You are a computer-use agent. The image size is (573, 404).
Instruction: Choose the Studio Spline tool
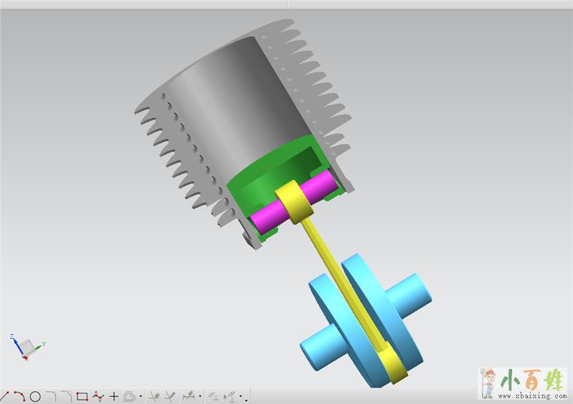point(98,396)
